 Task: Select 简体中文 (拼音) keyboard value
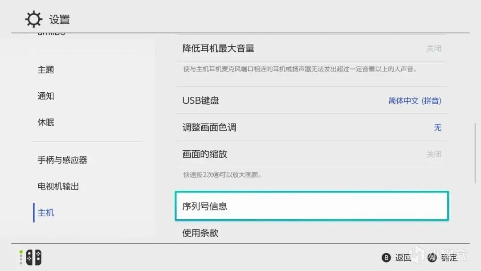point(415,101)
